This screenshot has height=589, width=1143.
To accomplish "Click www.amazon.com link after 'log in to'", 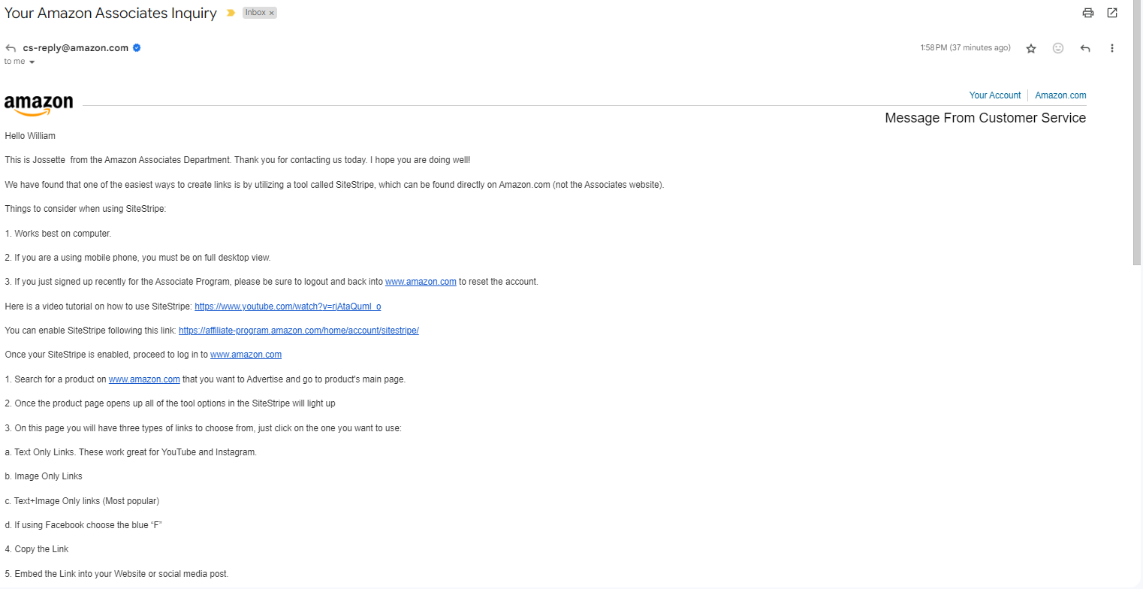I will click(246, 355).
